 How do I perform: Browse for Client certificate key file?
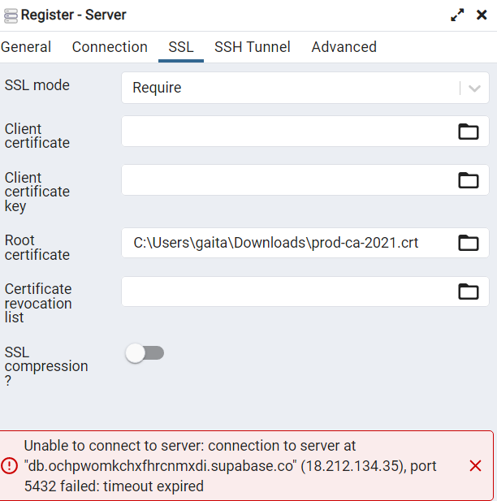(x=469, y=180)
